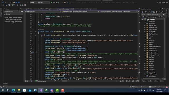
Task: Select FormMain.cs in Solution Explorer
Action: click(x=152, y=76)
